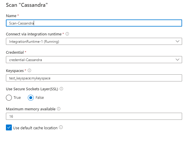The image size is (188, 144).
Task: Click the Credential field label
Action: (15, 52)
